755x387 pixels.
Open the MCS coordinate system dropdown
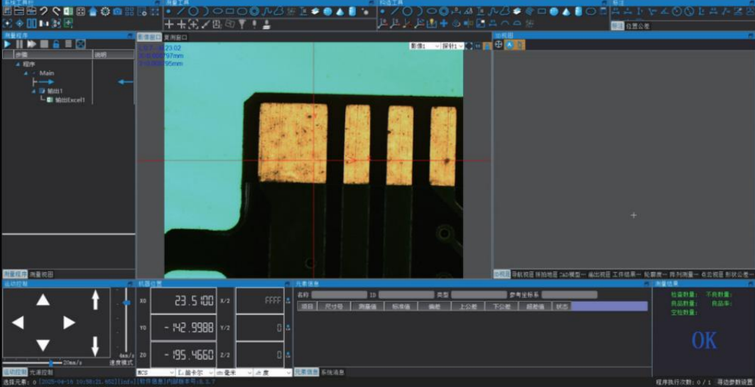pyautogui.click(x=156, y=373)
